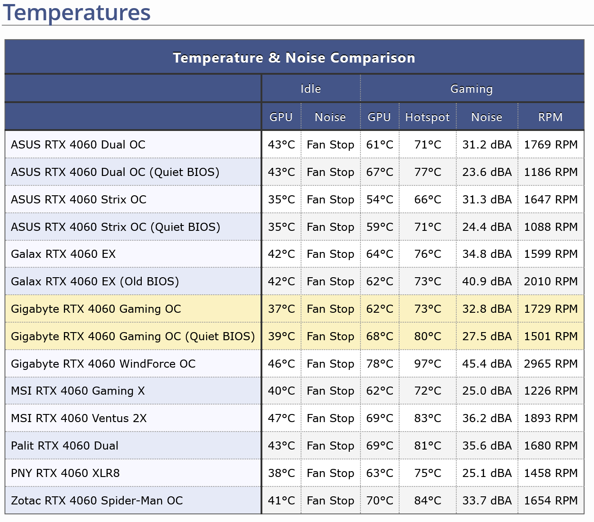Click the Hotspot column header
The image size is (594, 522).
427,117
